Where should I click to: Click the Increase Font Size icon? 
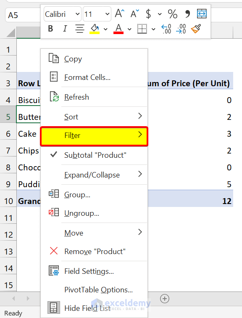(119, 13)
